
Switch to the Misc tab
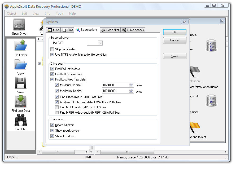pos(53,30)
